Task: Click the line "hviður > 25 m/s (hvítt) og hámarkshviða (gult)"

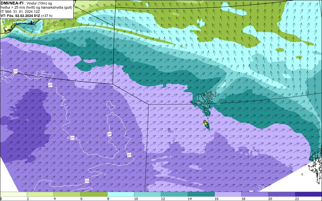Action: click(36, 7)
